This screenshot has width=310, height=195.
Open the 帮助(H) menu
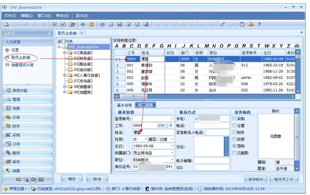point(63,15)
